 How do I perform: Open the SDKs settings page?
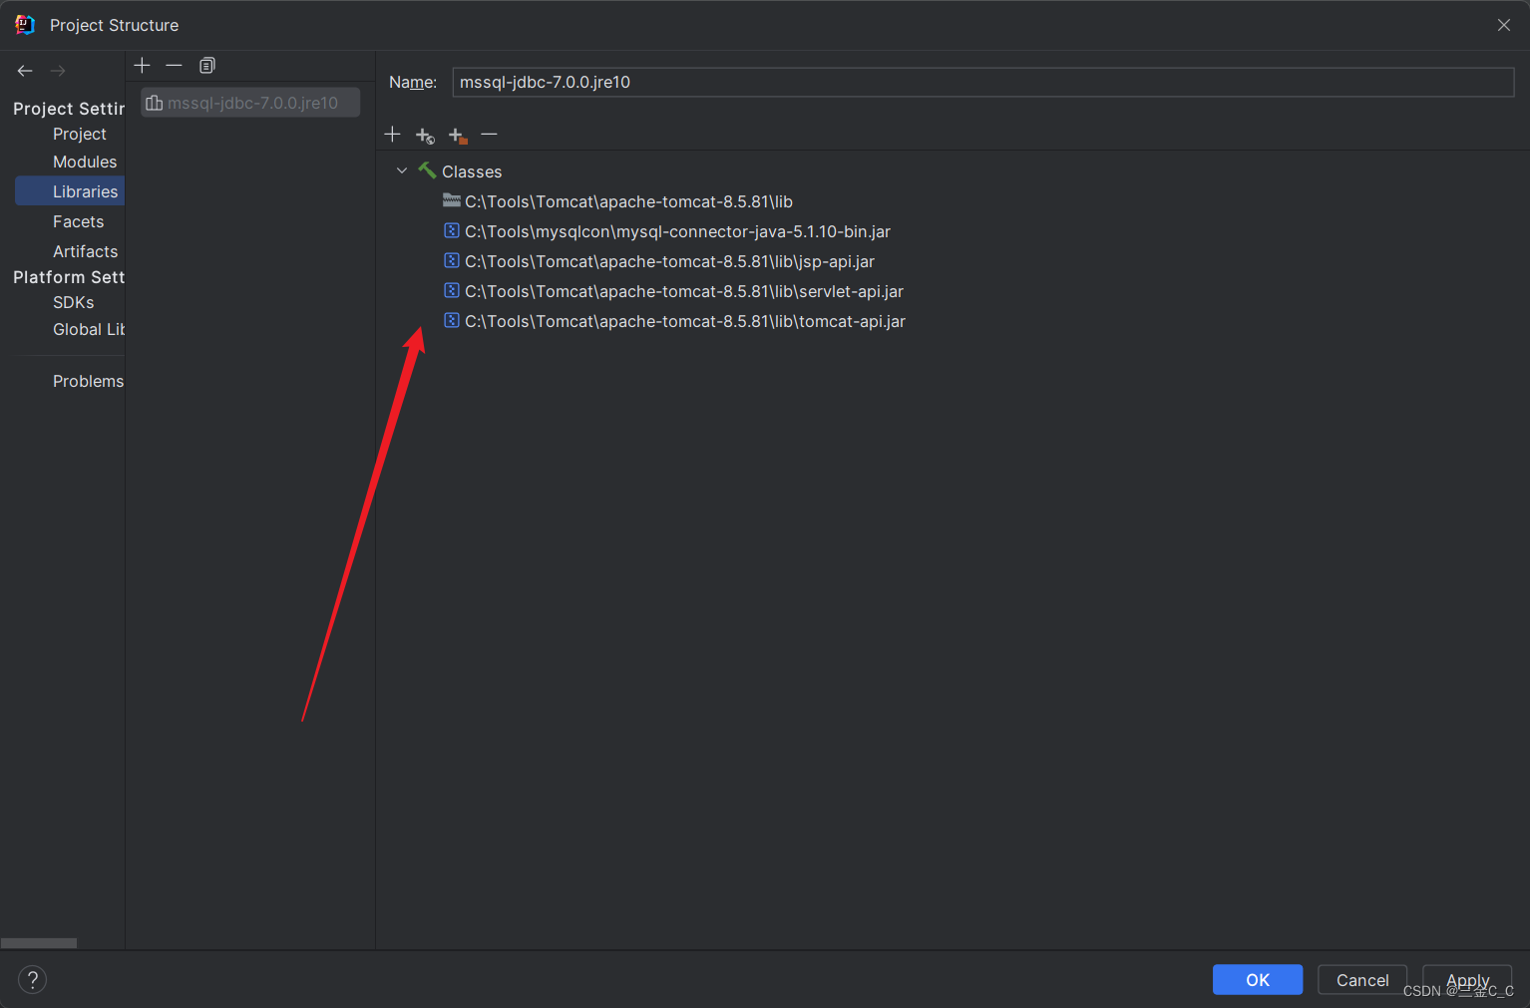(73, 302)
